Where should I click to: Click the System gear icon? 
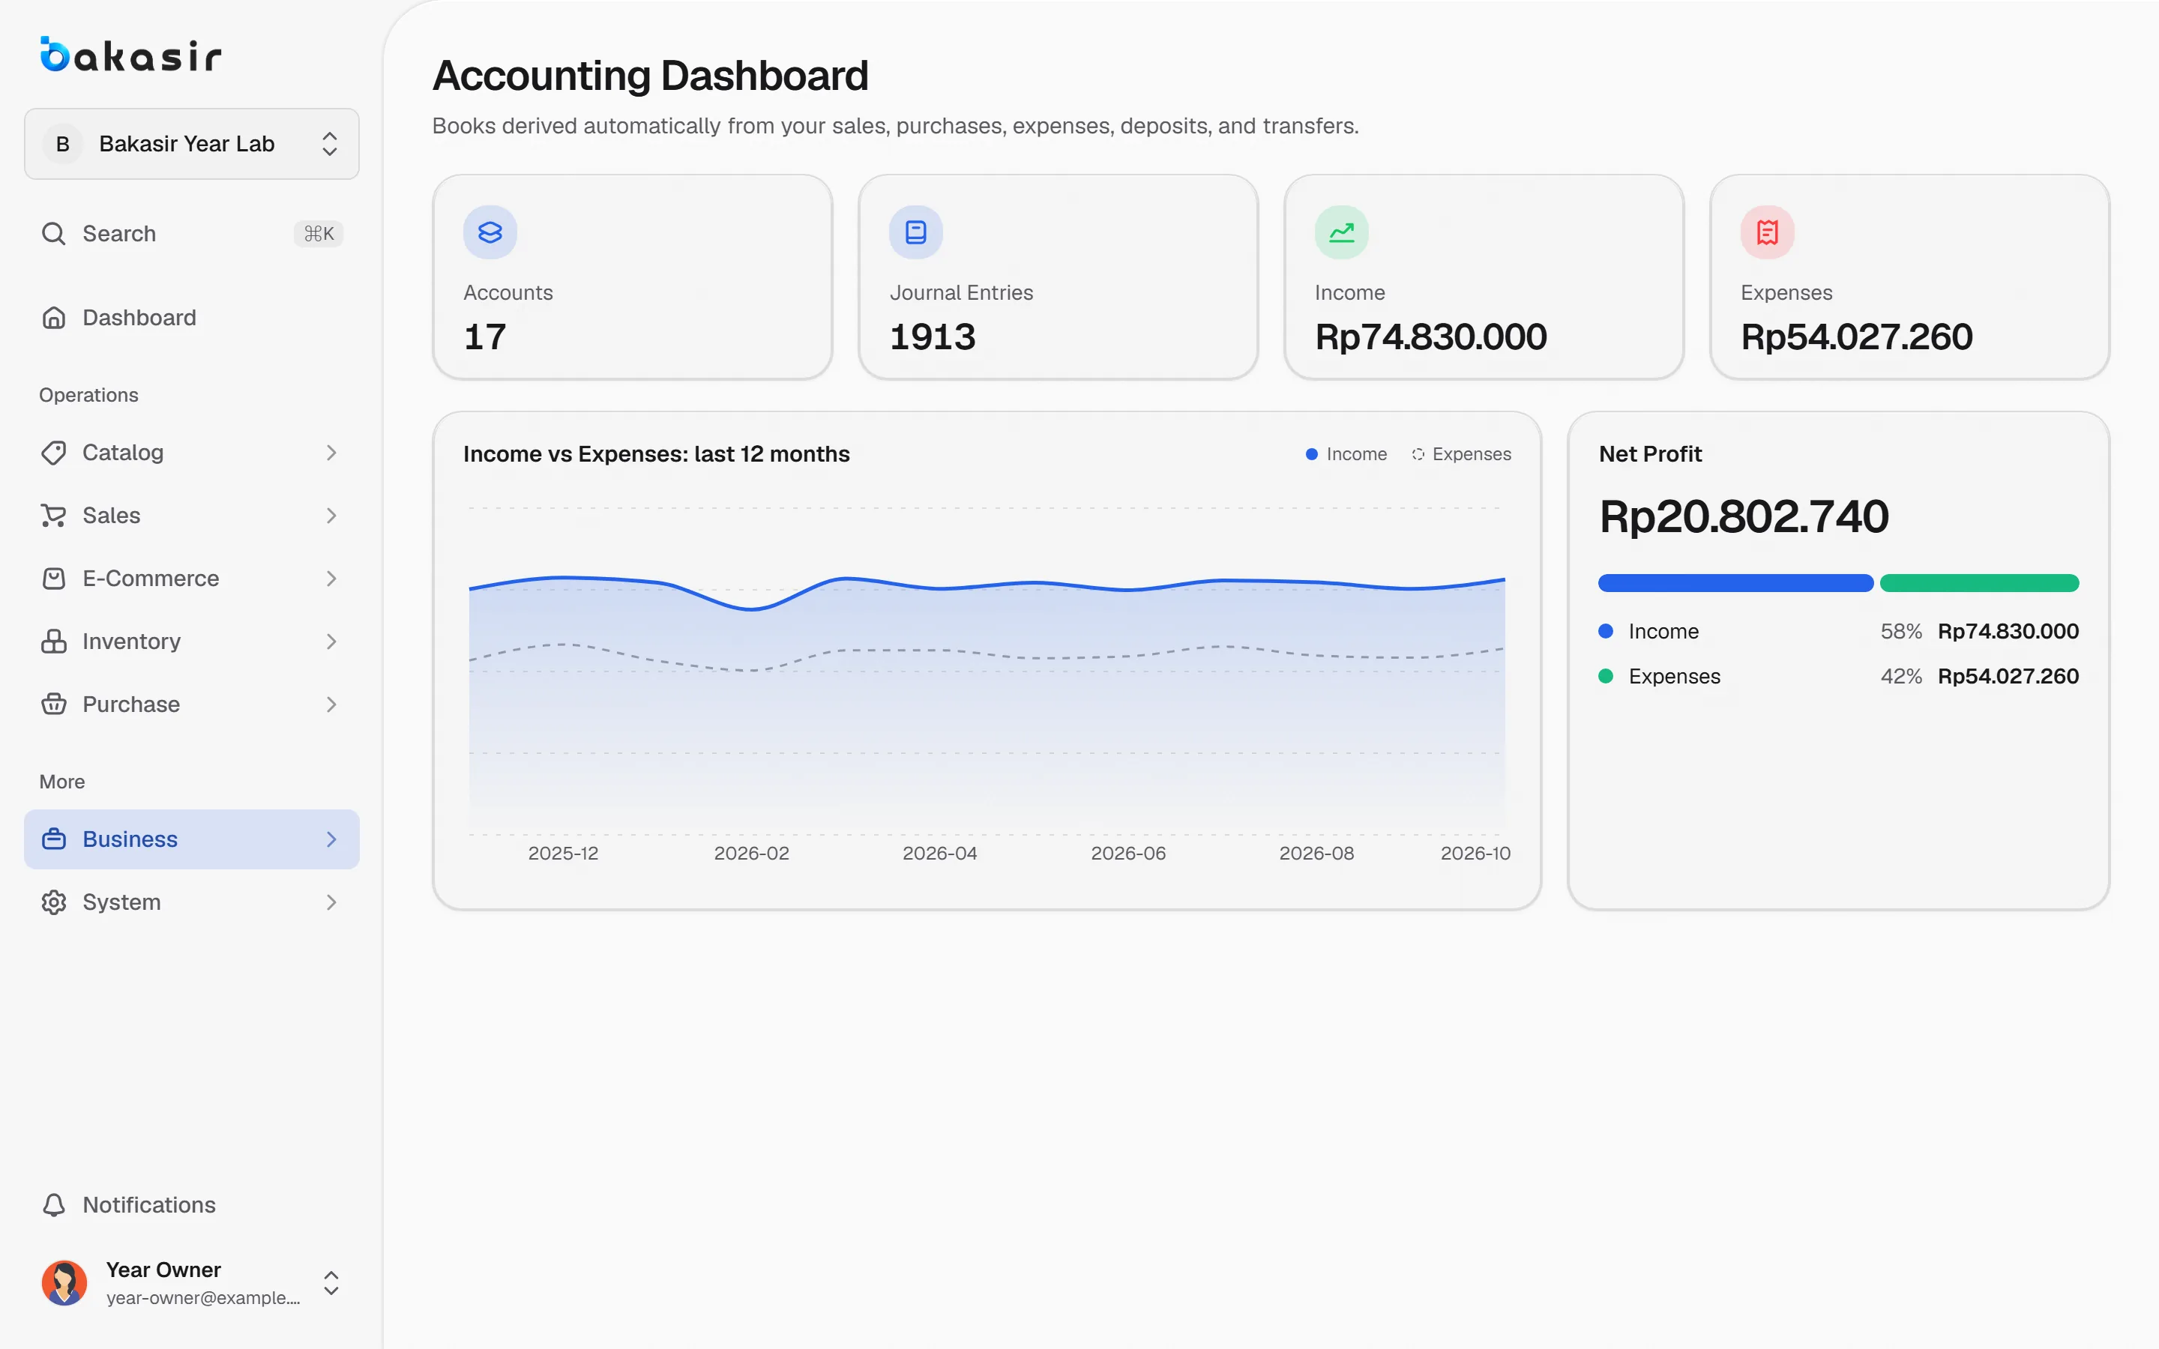[x=53, y=902]
